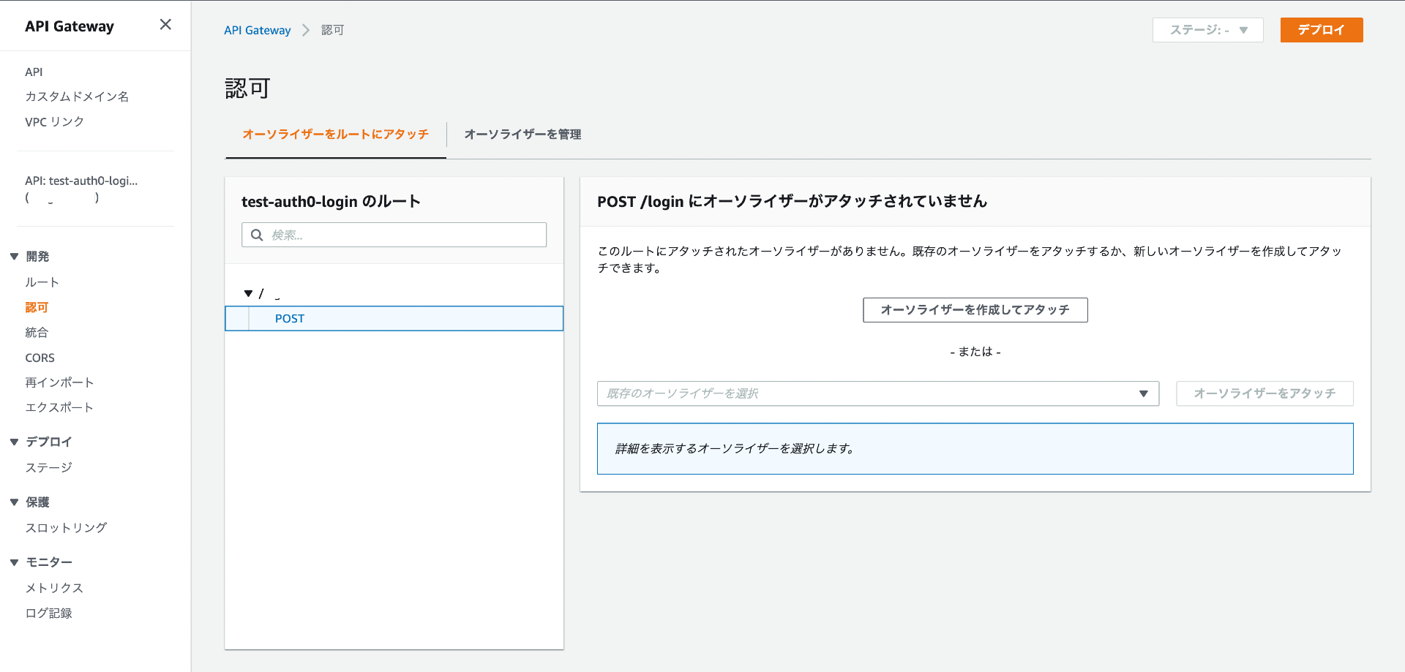This screenshot has width=1405, height=672.
Task: Collapse the モニター section in the sidebar
Action: [x=13, y=562]
